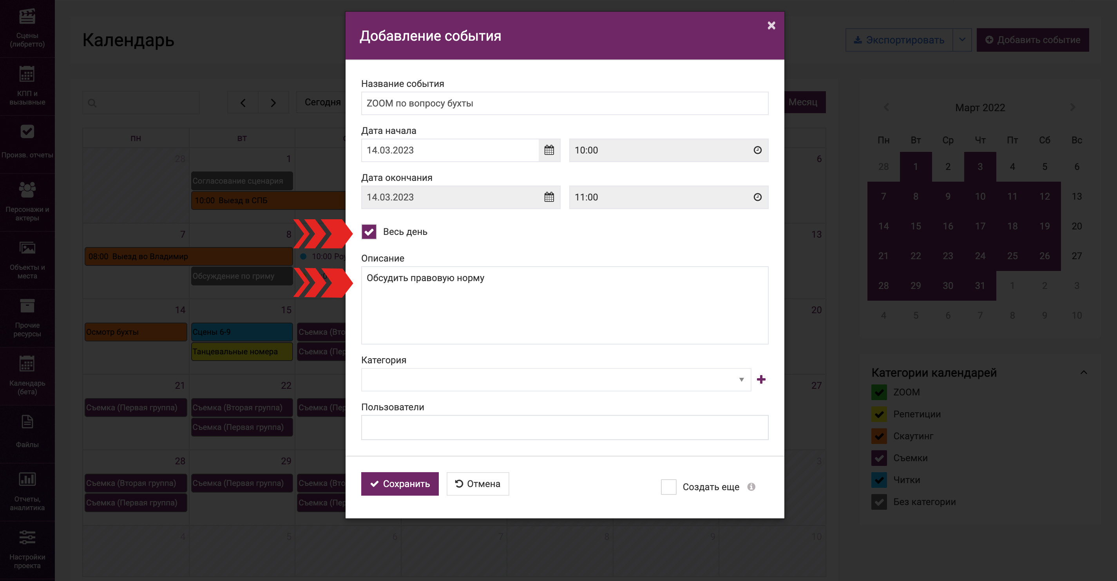This screenshot has height=581, width=1117.
Task: Previous month arrow in mini calendar
Action: [x=886, y=107]
